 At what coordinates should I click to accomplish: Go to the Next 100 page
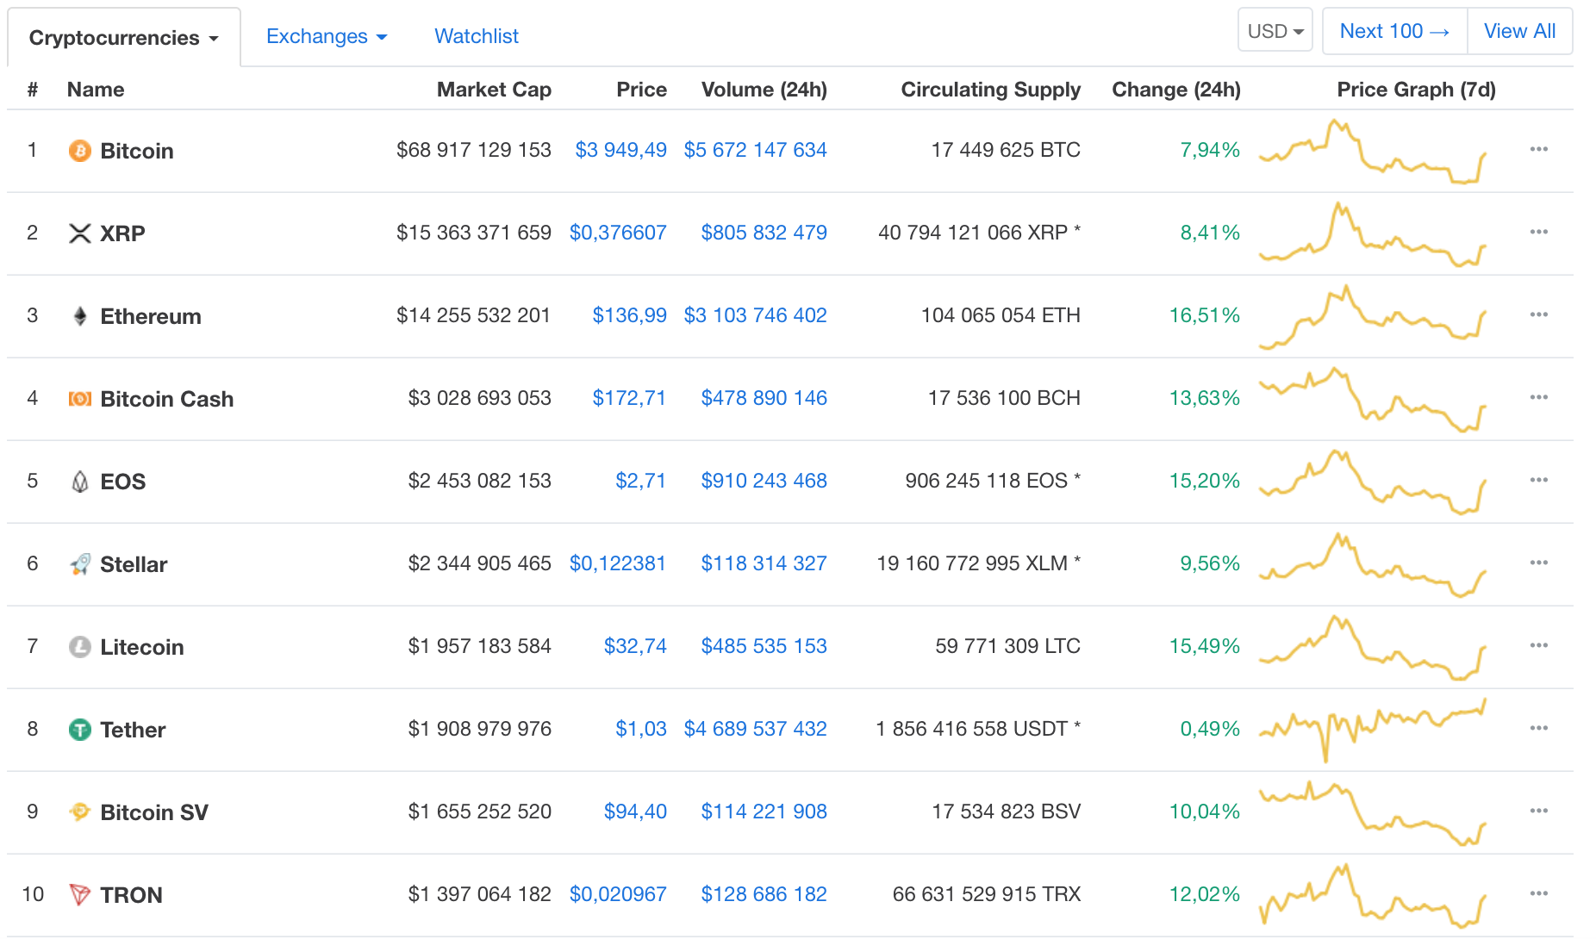click(x=1393, y=31)
